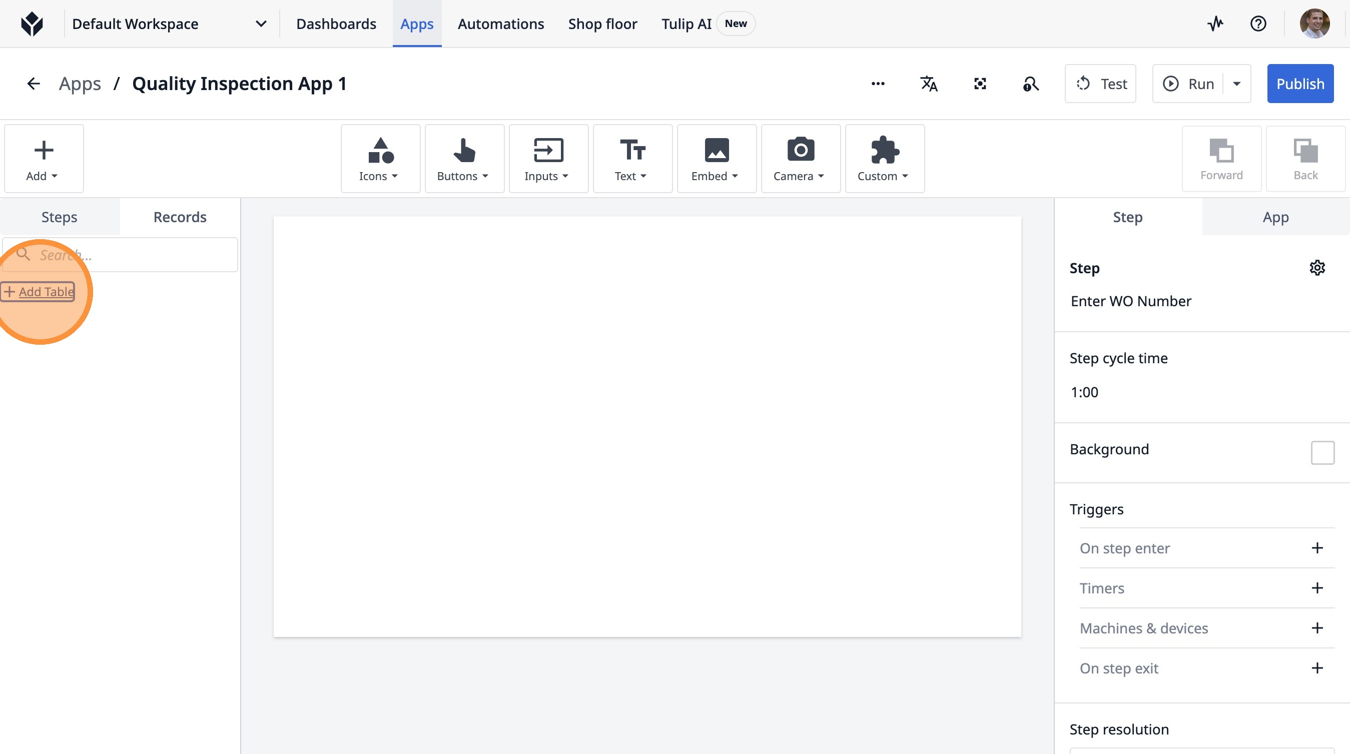Switch to the Steps tab
Screen dimensions: 1350x754
[59, 217]
